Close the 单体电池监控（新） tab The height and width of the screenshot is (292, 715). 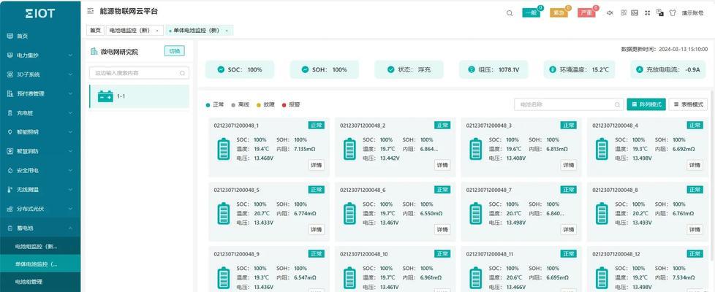tap(227, 31)
